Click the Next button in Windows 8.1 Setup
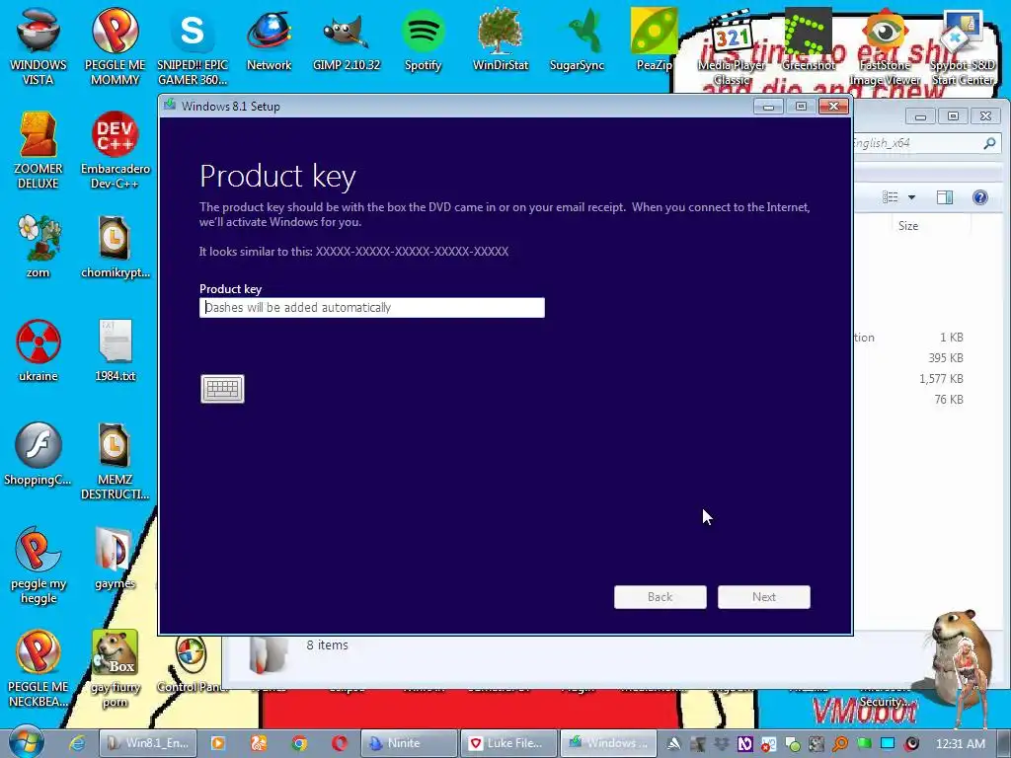 tap(764, 597)
